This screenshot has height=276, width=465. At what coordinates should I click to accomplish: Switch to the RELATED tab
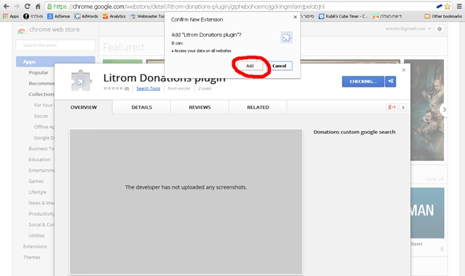pyautogui.click(x=258, y=108)
